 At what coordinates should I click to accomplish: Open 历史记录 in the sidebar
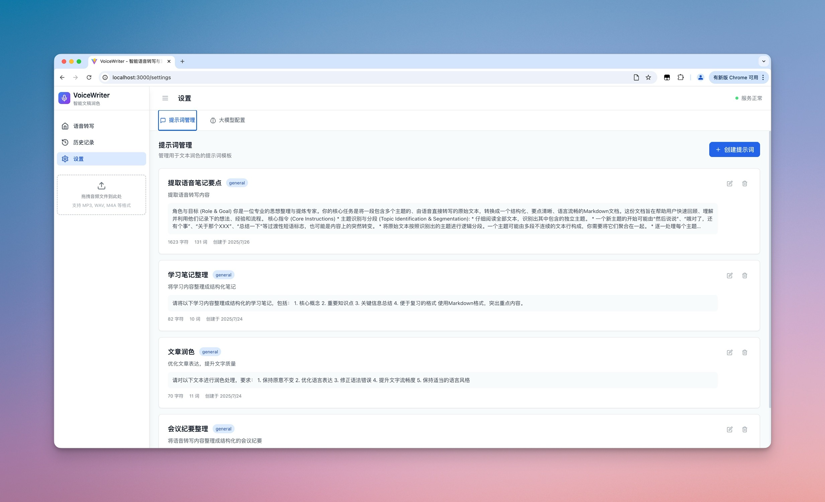coord(84,142)
